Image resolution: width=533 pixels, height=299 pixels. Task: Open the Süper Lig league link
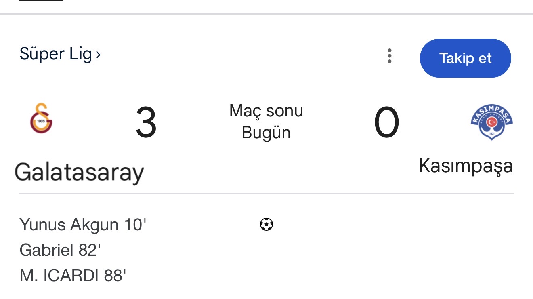click(x=56, y=54)
